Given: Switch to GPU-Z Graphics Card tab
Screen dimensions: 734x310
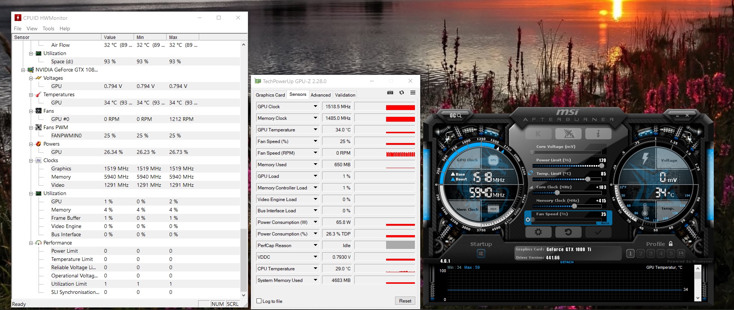Looking at the screenshot, I should point(270,95).
